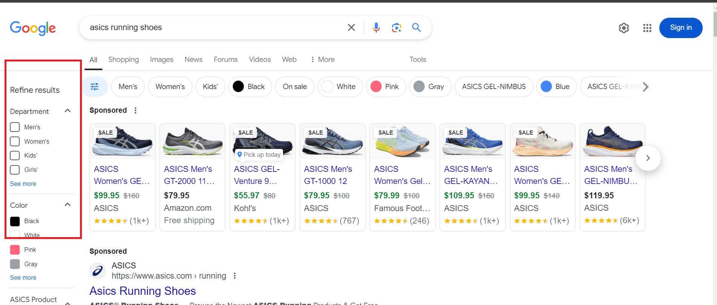Tick the Women's department checkbox
This screenshot has height=305, width=717.
pos(15,141)
